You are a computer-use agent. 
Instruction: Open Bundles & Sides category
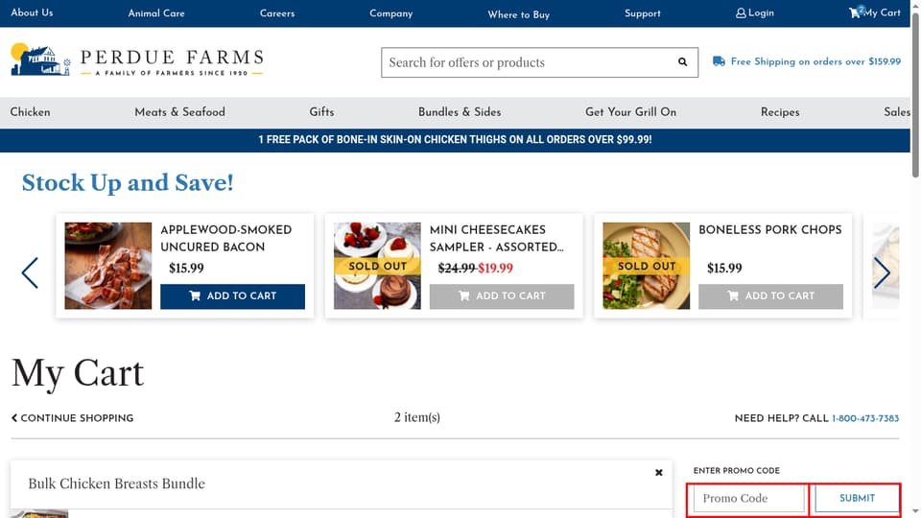(x=460, y=112)
